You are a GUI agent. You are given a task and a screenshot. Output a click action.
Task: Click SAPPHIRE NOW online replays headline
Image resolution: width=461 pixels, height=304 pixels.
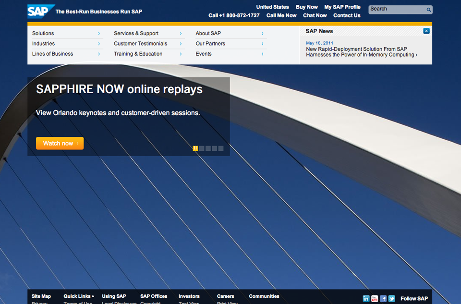[x=120, y=89]
